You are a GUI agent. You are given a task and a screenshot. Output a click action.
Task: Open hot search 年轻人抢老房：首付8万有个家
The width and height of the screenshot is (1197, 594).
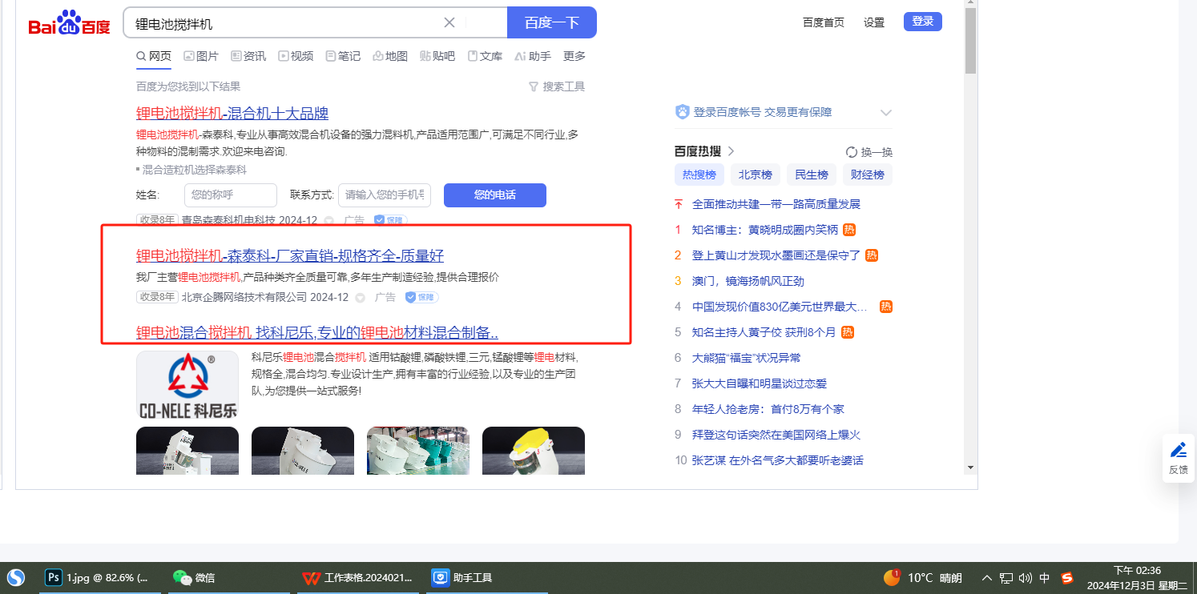point(768,409)
